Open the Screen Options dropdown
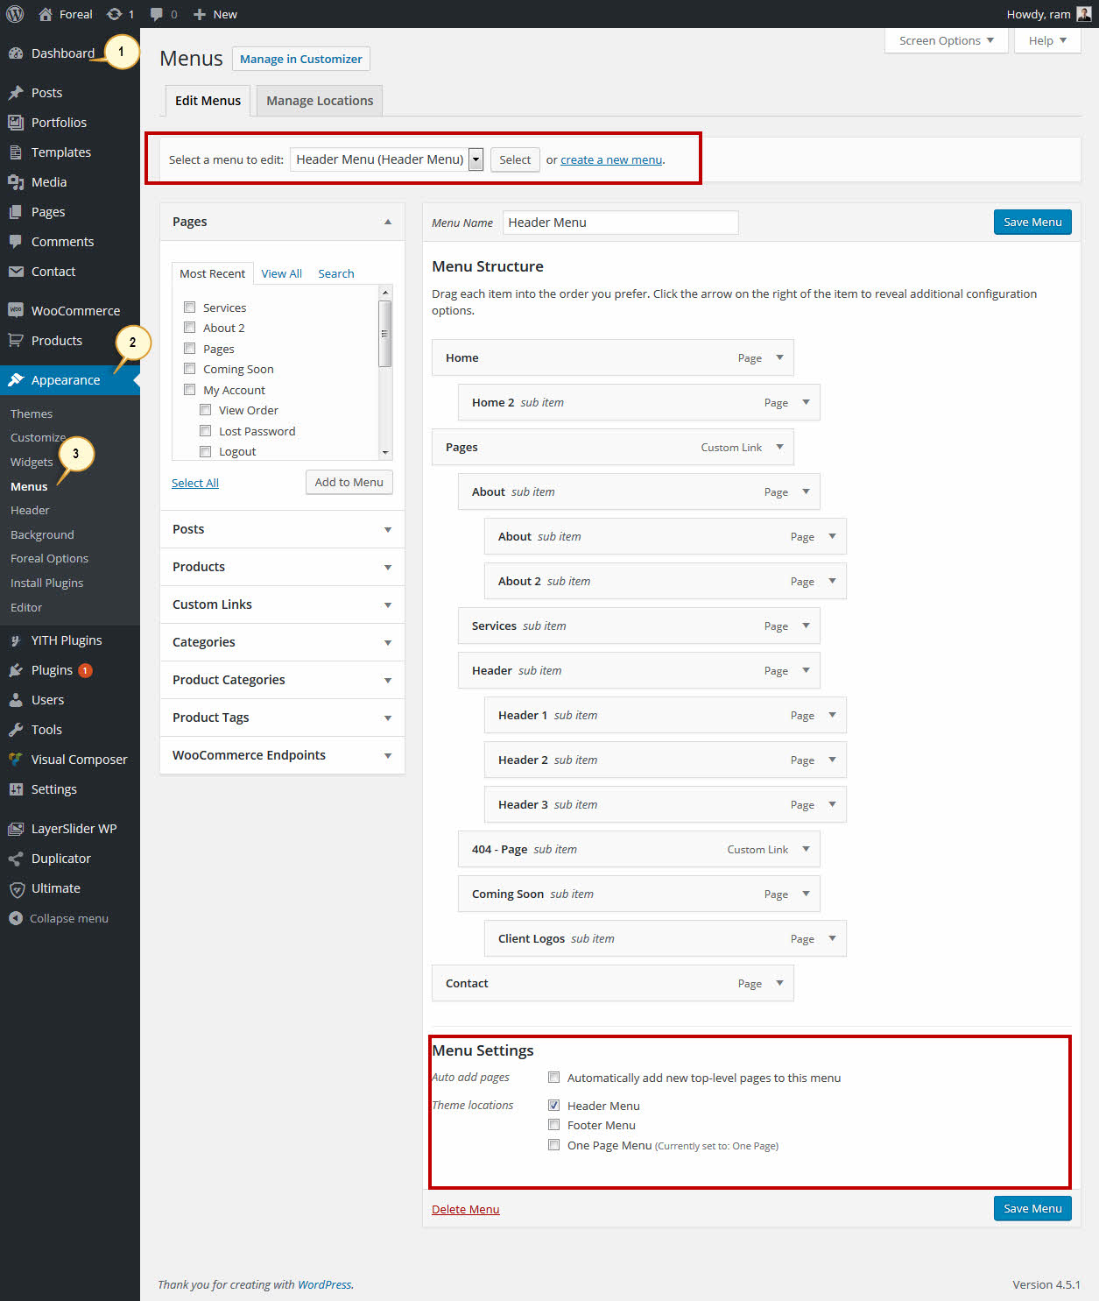 [x=946, y=40]
